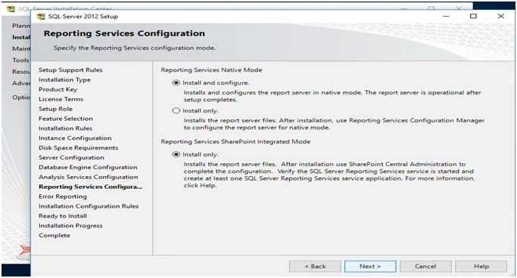Click current Reporting Services Configuration step
The width and height of the screenshot is (517, 278).
click(91, 187)
